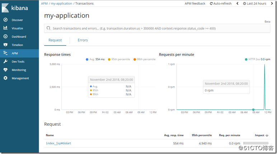Switch to the Request tab
The height and width of the screenshot is (154, 277).
(55, 40)
